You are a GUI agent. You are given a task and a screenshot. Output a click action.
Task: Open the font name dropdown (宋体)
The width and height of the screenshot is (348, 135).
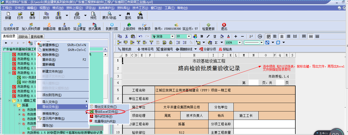173,36
